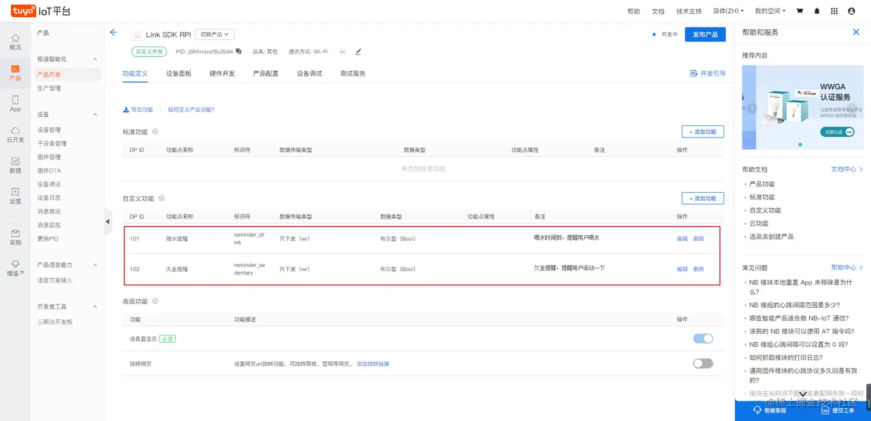Open the user account avatar icon
Screen dimensions: 871x421
[x=851, y=11]
